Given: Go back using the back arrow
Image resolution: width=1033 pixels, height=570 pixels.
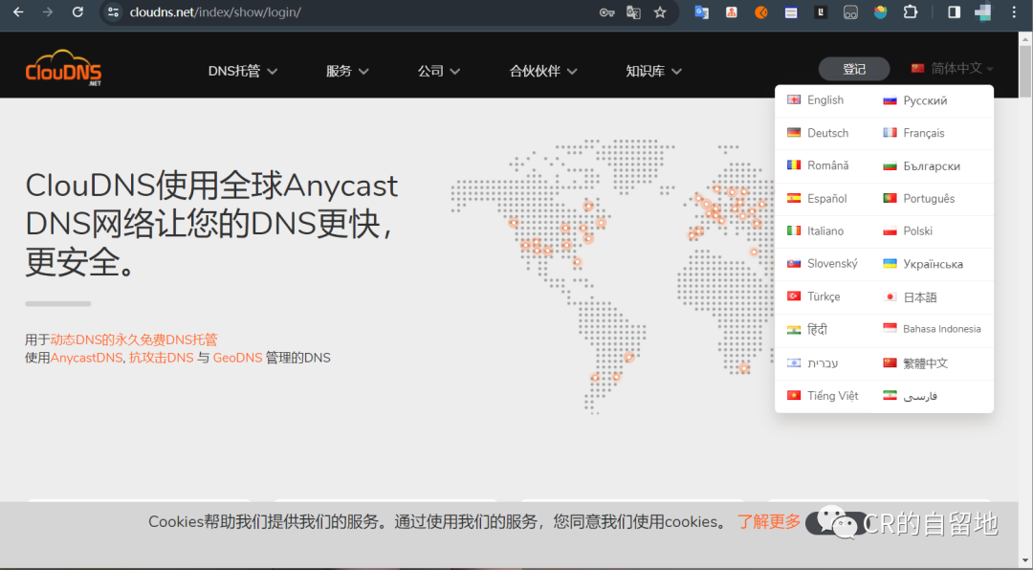Looking at the screenshot, I should pos(17,12).
